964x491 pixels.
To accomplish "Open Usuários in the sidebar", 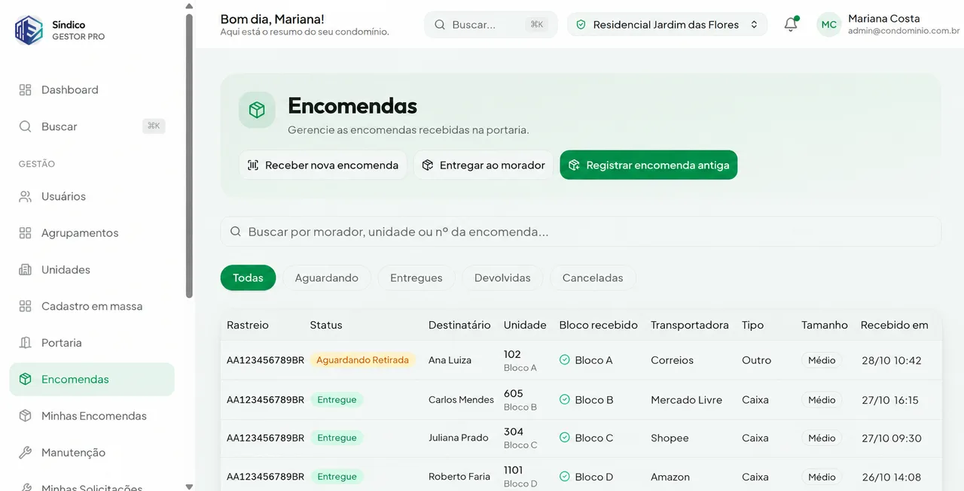I will click(92, 196).
